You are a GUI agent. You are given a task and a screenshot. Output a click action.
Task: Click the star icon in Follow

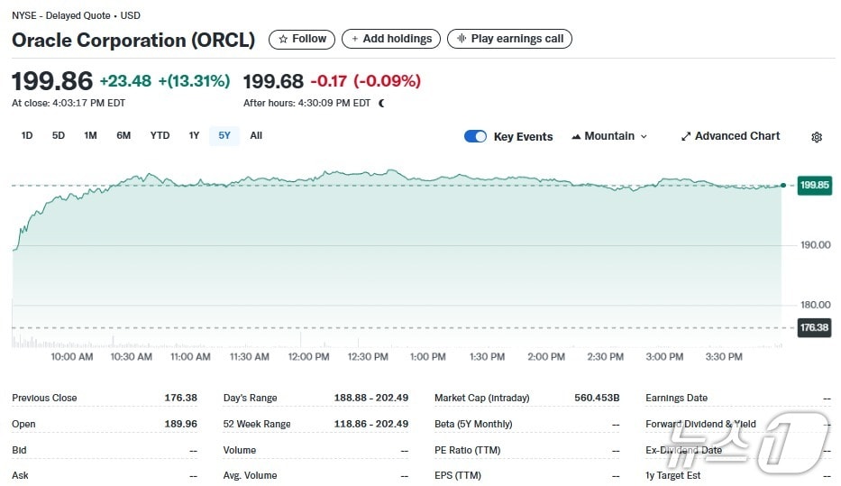[x=283, y=39]
